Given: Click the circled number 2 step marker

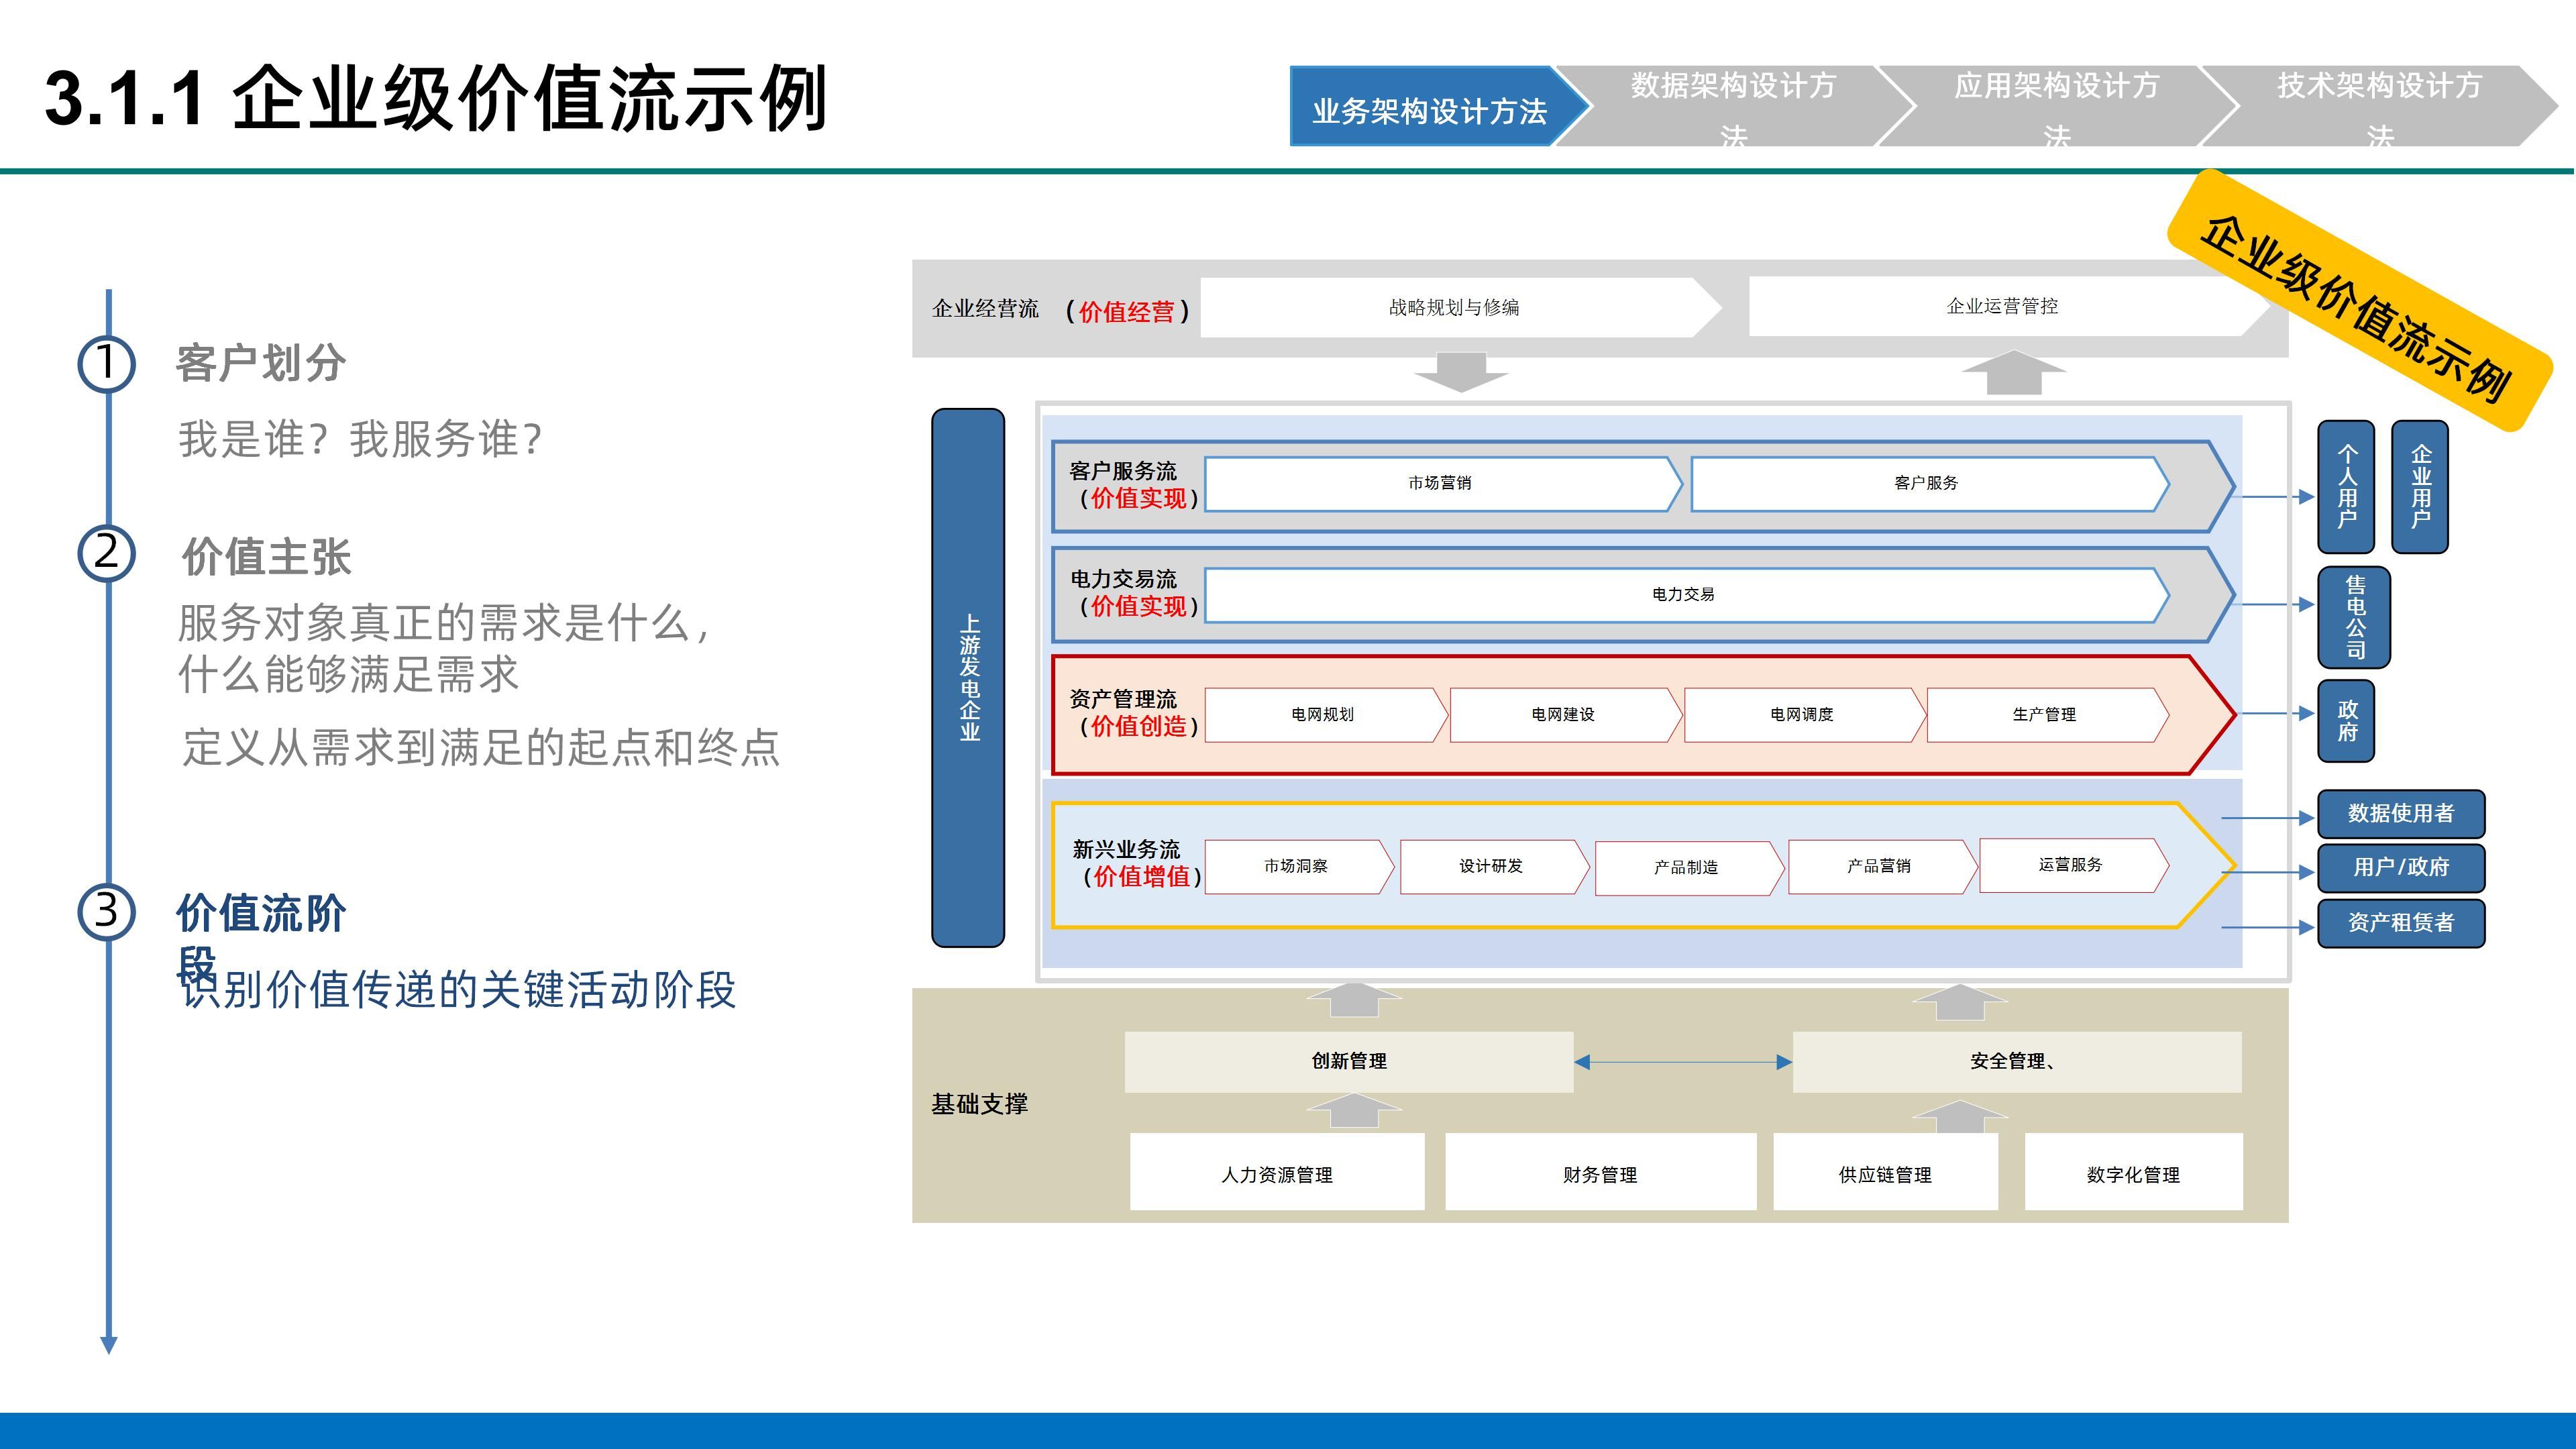Looking at the screenshot, I should 106,553.
